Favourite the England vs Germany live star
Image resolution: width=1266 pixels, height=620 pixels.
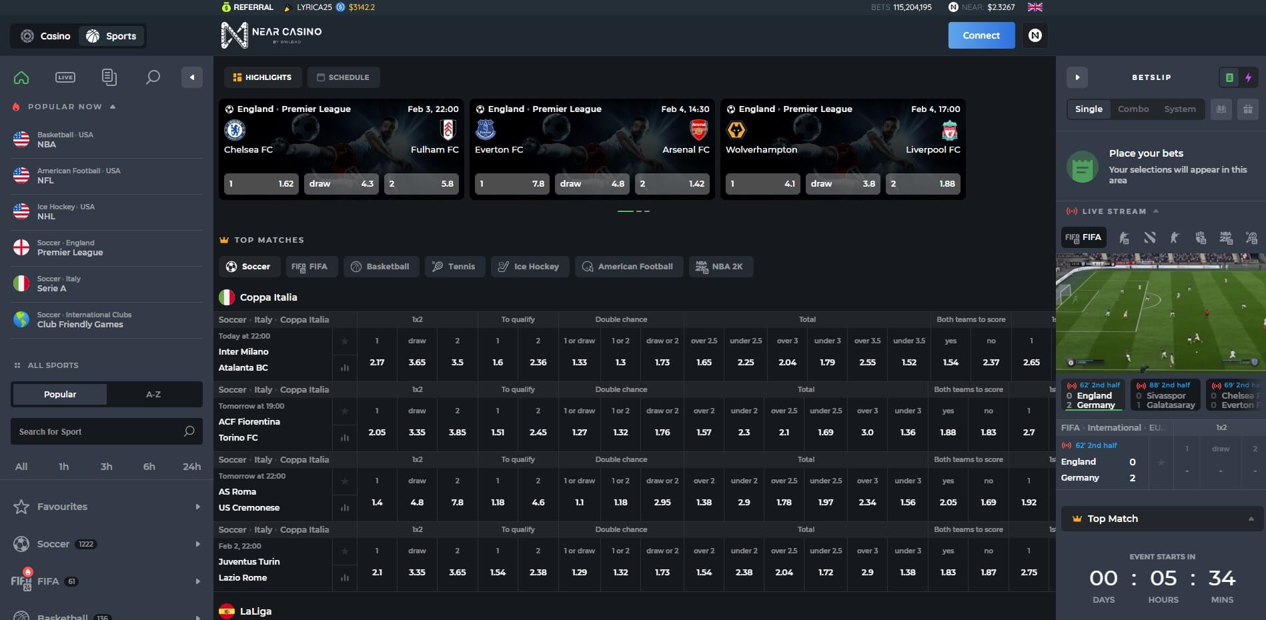(x=1161, y=463)
